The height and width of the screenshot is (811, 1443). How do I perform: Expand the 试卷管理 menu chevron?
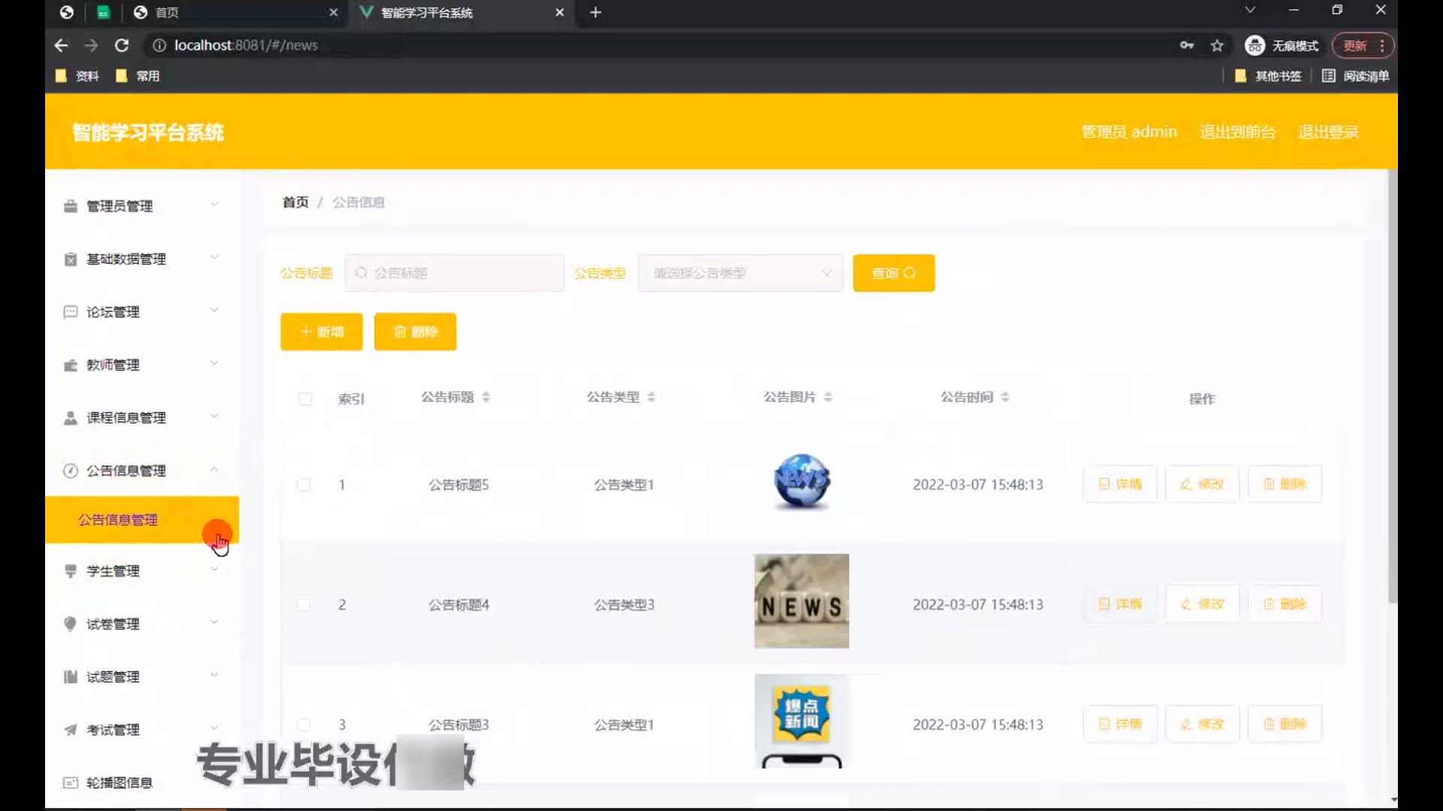click(x=214, y=623)
